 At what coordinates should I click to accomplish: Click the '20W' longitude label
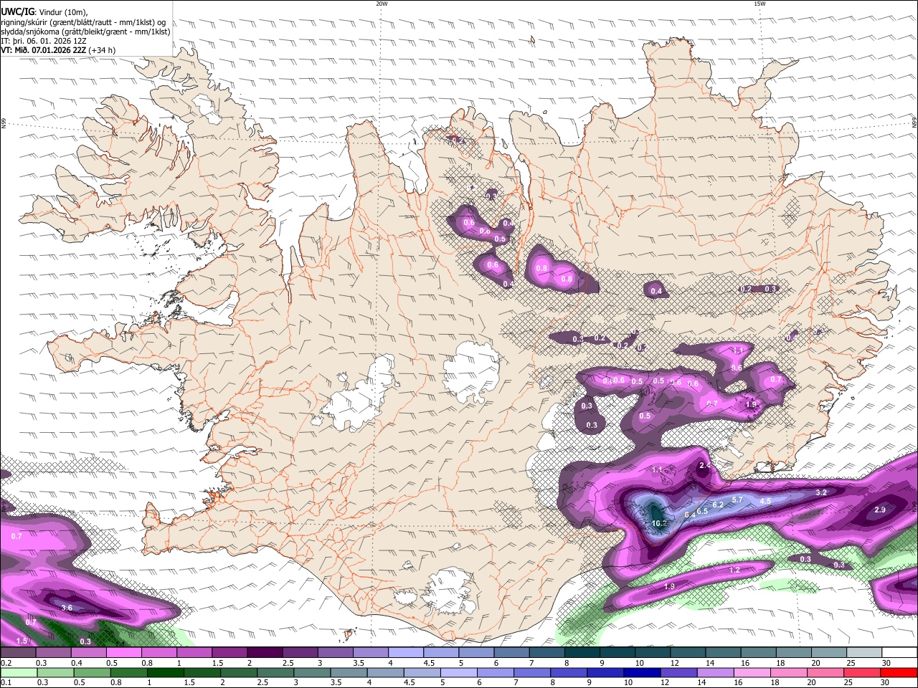pos(382,4)
